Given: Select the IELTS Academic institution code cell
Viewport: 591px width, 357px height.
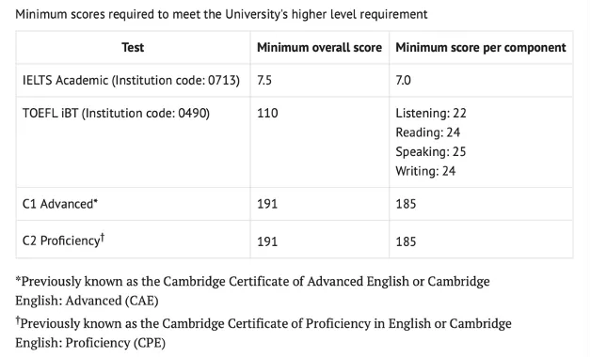Looking at the screenshot, I should (131, 80).
